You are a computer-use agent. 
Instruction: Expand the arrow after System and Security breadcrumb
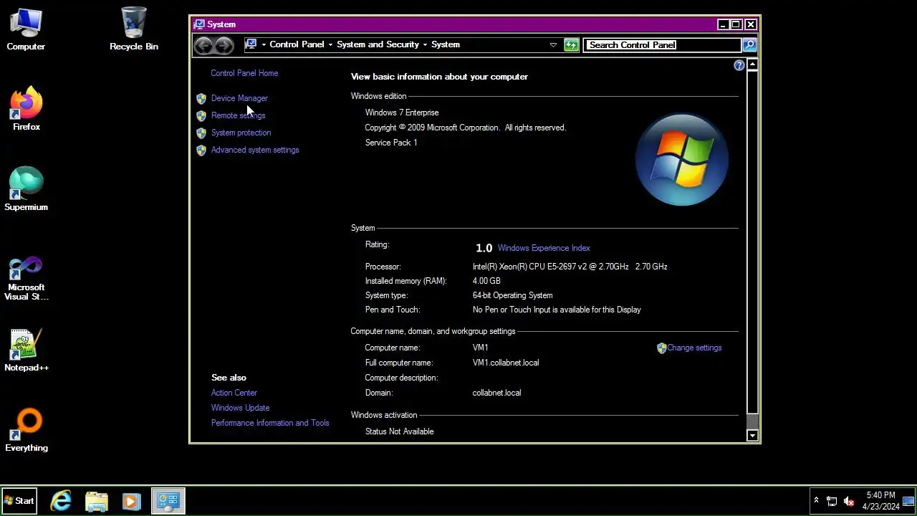(425, 44)
